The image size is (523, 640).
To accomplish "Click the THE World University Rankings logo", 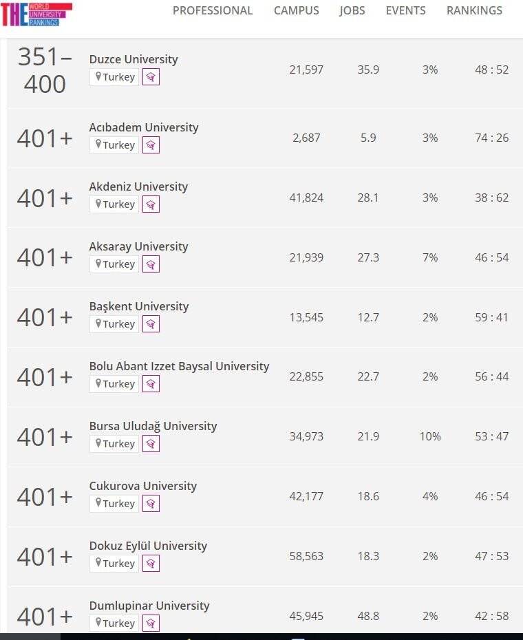I will (36, 14).
